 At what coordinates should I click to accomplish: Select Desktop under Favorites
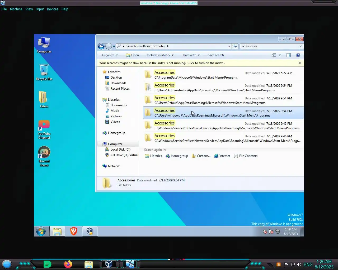tap(116, 78)
